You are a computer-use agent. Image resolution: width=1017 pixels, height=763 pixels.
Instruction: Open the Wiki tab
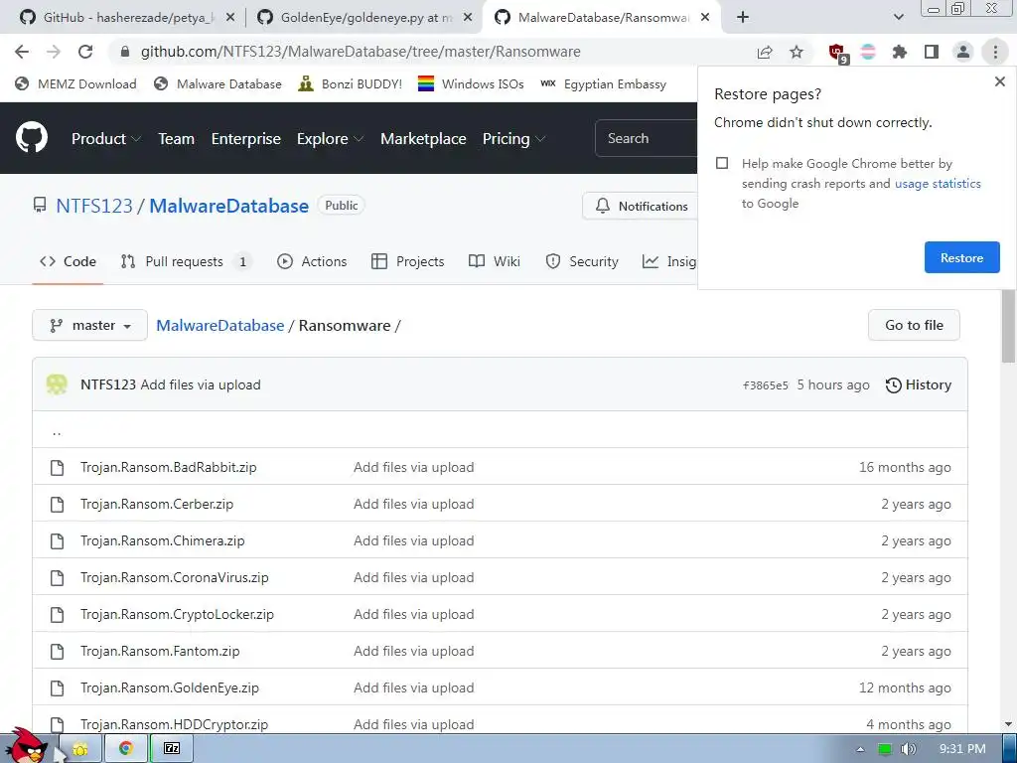tap(495, 261)
